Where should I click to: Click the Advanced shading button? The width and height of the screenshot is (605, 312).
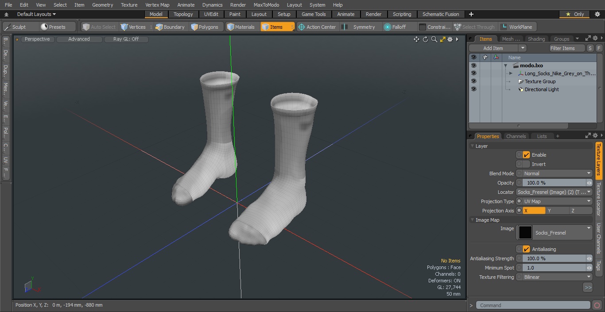point(79,39)
